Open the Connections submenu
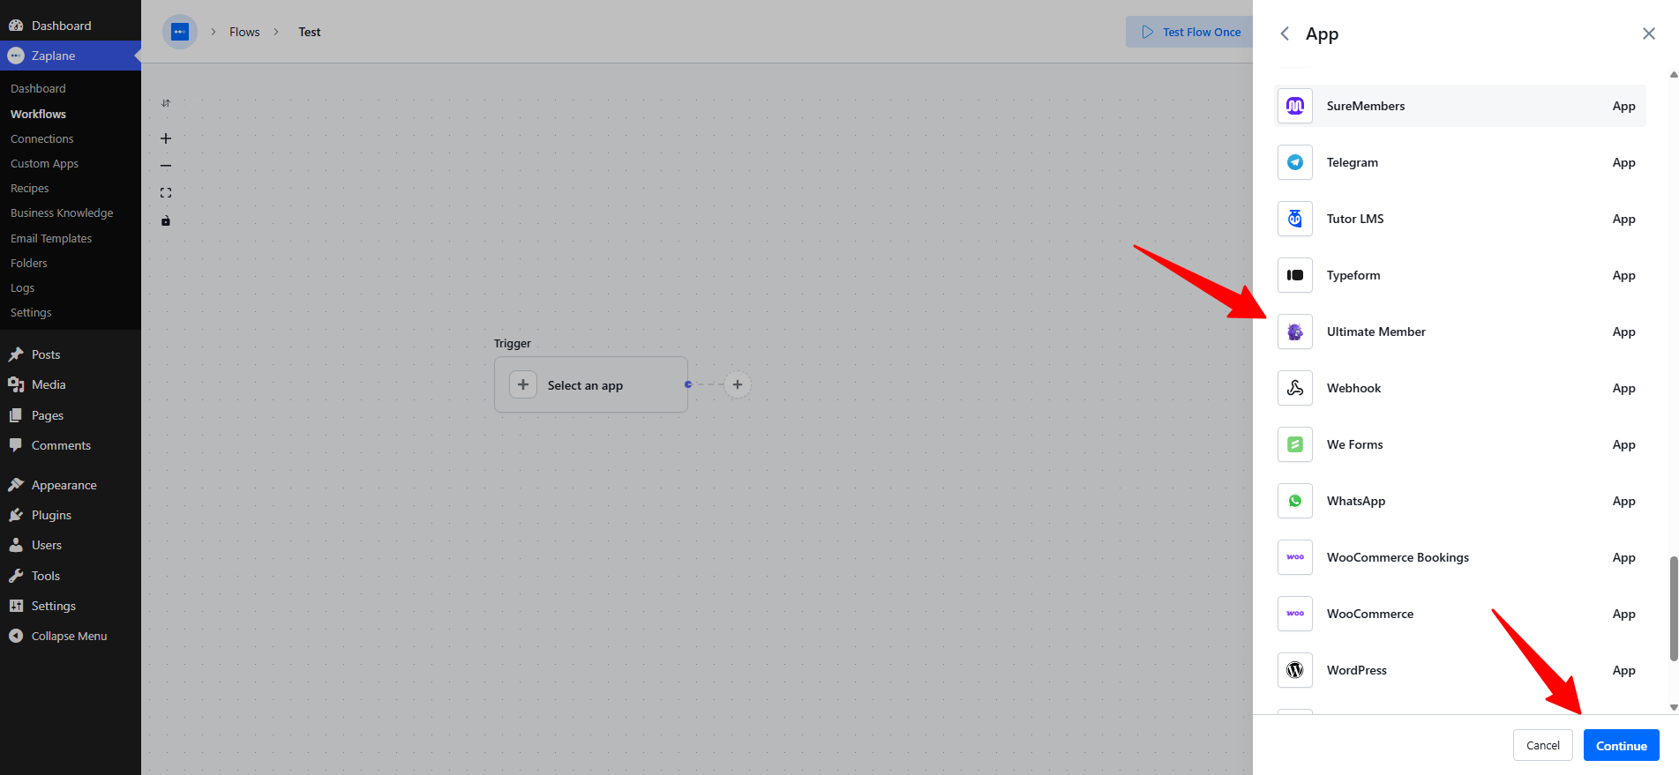 coord(42,138)
